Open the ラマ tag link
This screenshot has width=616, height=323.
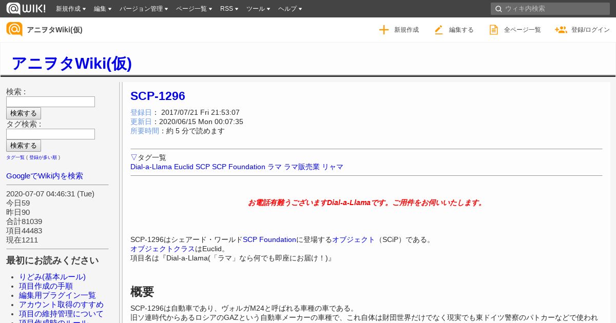pos(275,167)
